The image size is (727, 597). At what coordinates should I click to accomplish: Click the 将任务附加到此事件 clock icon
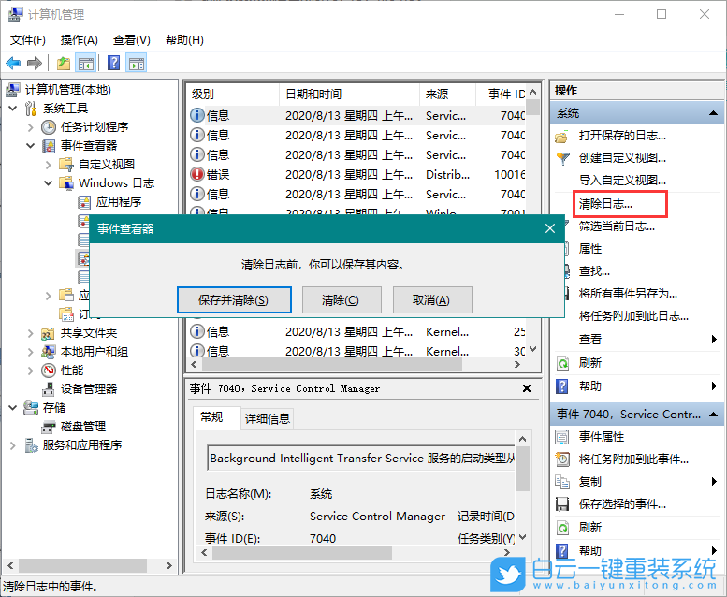point(562,459)
